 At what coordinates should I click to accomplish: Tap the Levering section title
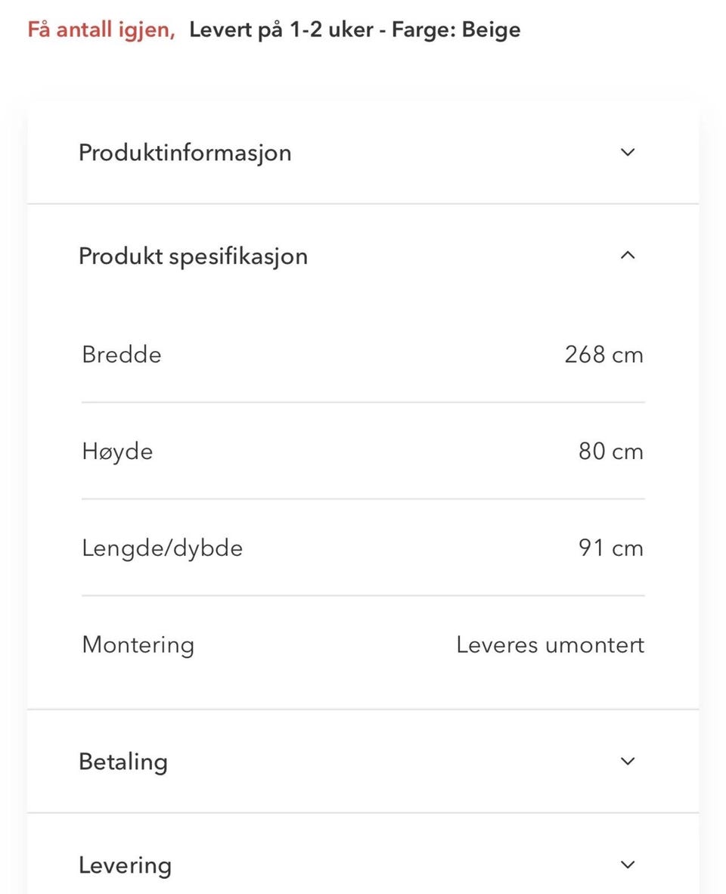click(125, 865)
